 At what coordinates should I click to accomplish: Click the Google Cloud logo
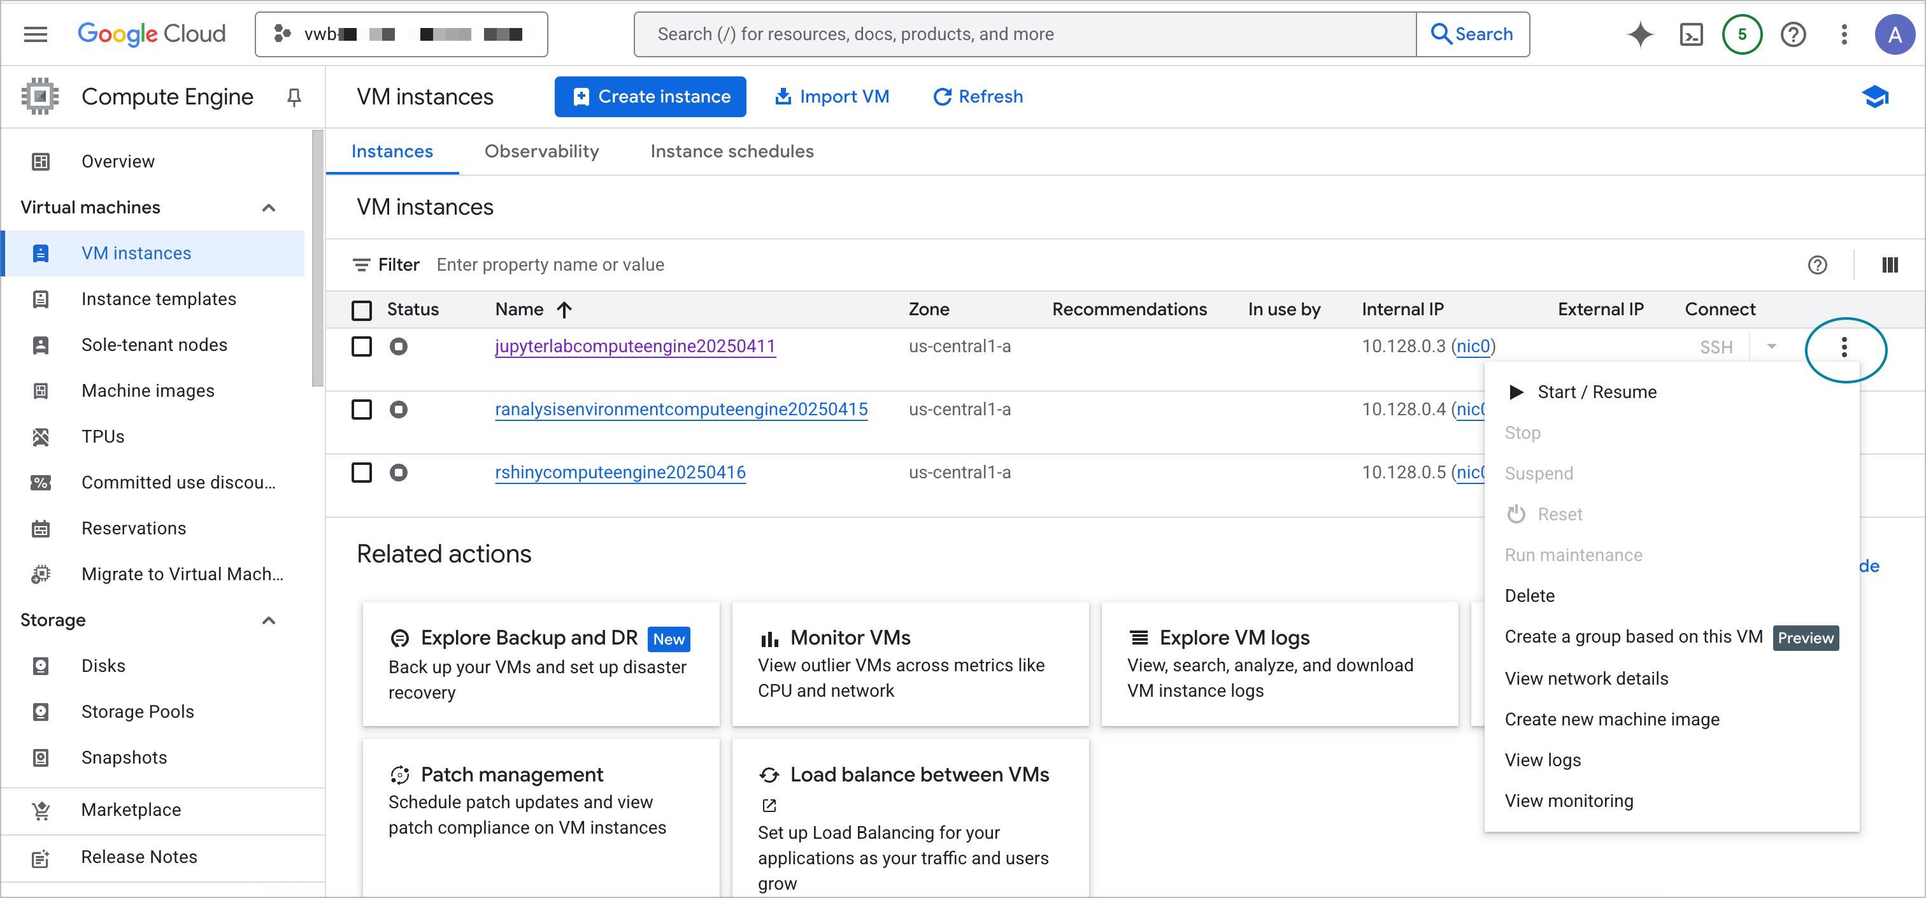point(151,34)
